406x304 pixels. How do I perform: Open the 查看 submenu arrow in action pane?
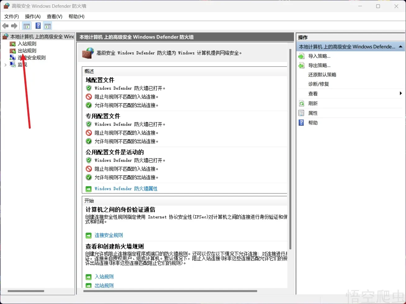(x=400, y=93)
